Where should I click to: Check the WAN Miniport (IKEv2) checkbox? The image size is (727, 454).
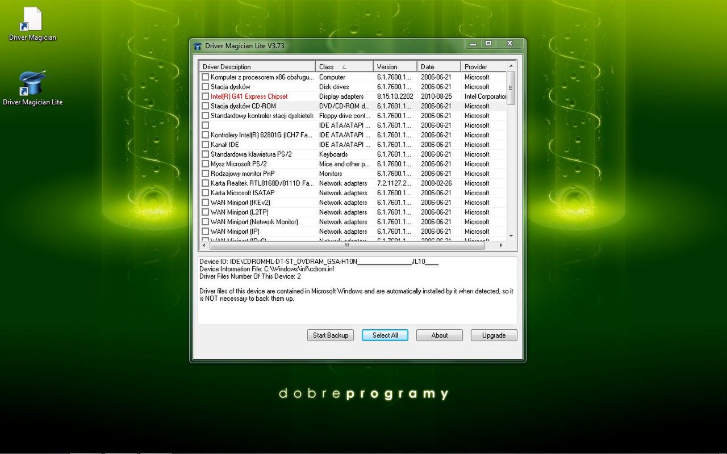coord(206,203)
